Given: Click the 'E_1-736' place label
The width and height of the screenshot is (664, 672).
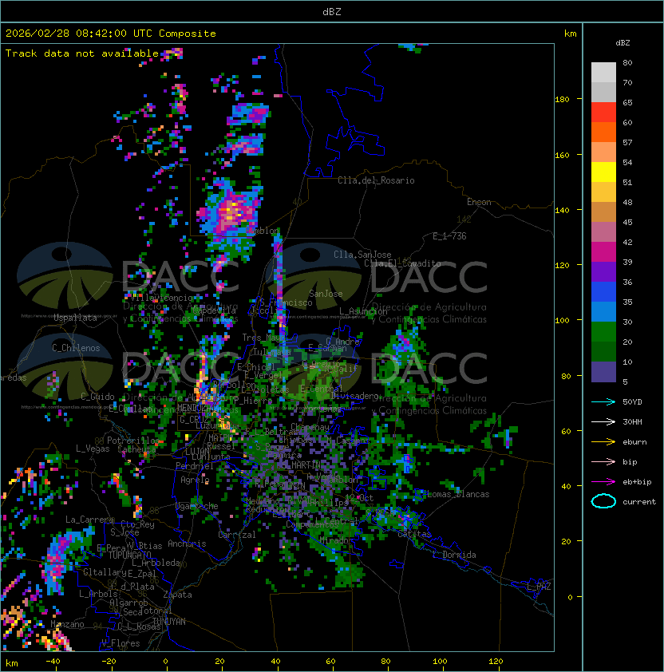Looking at the screenshot, I should click(x=449, y=236).
